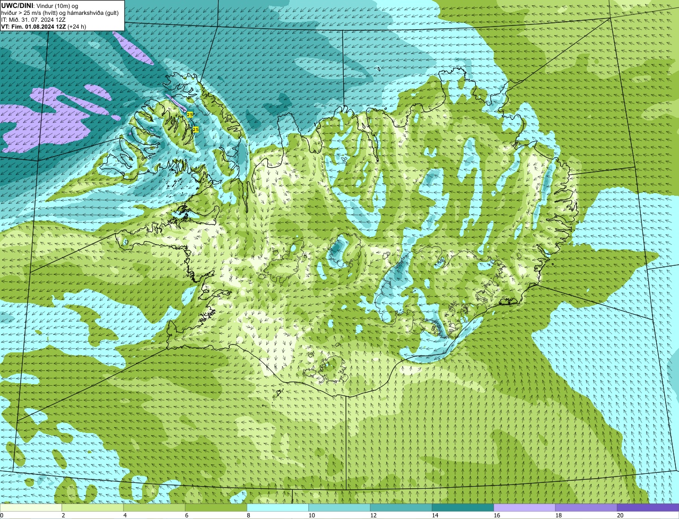Click the valid time 'VT: Fim. 01.08.2024 12Z'
Image resolution: width=679 pixels, height=519 pixels.
point(33,27)
